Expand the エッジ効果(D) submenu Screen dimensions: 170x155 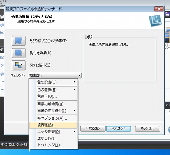[x=53, y=132]
